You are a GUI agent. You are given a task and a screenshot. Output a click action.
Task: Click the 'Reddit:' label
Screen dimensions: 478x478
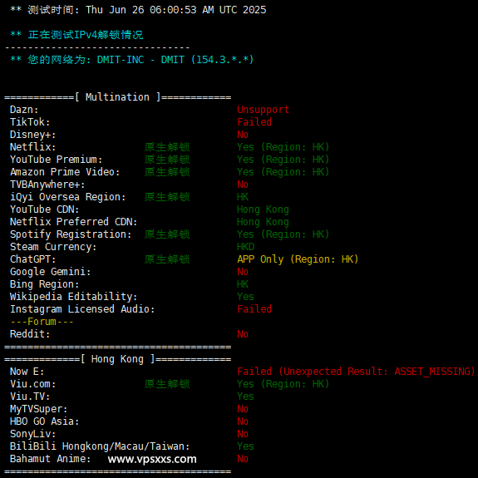[x=30, y=334]
